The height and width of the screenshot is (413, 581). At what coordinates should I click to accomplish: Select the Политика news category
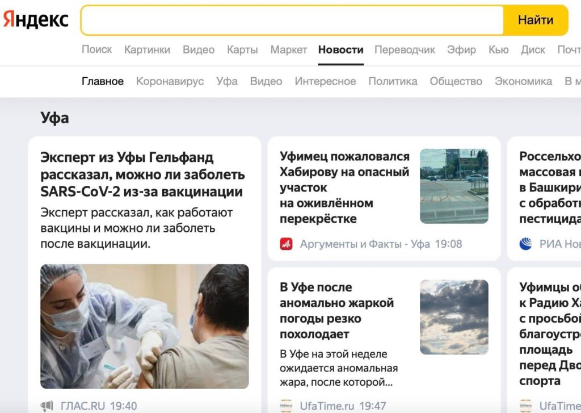(393, 81)
